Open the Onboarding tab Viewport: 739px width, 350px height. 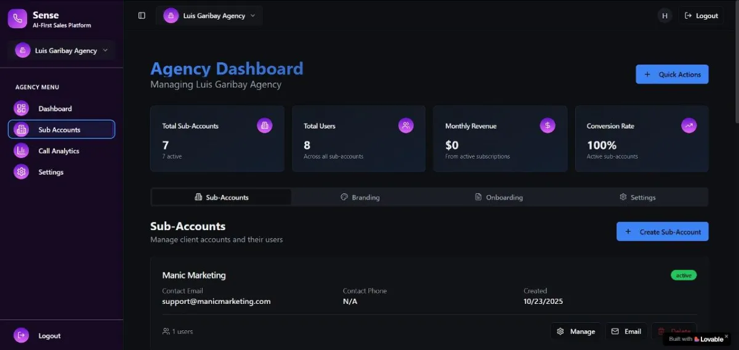point(499,197)
